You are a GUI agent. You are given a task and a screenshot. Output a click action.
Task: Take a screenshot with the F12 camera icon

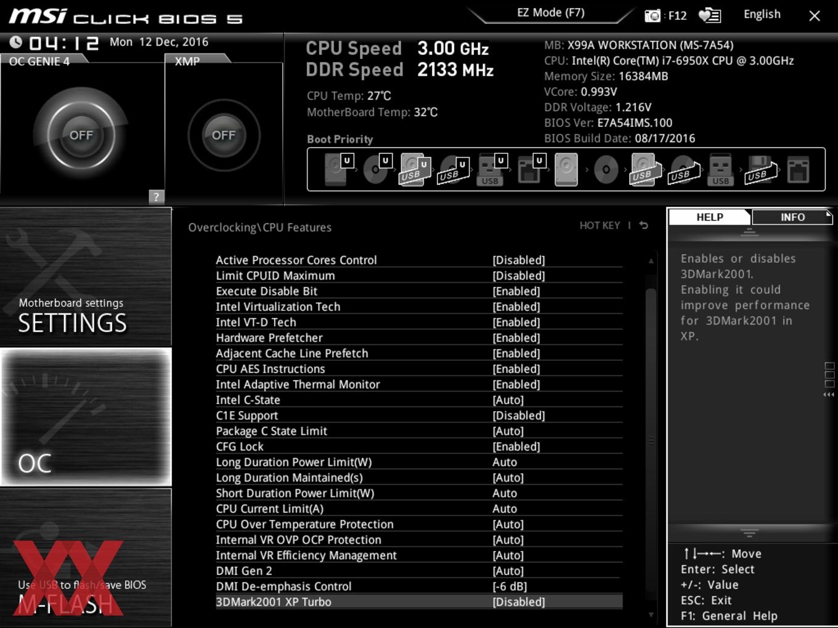click(x=653, y=15)
